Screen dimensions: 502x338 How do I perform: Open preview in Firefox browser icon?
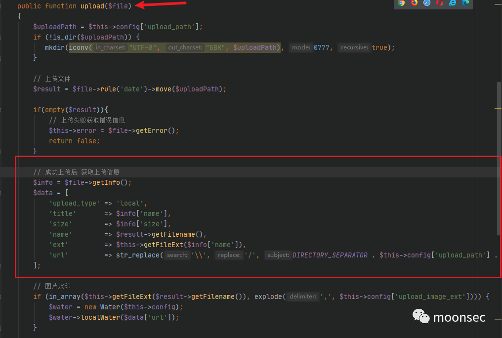[x=414, y=3]
